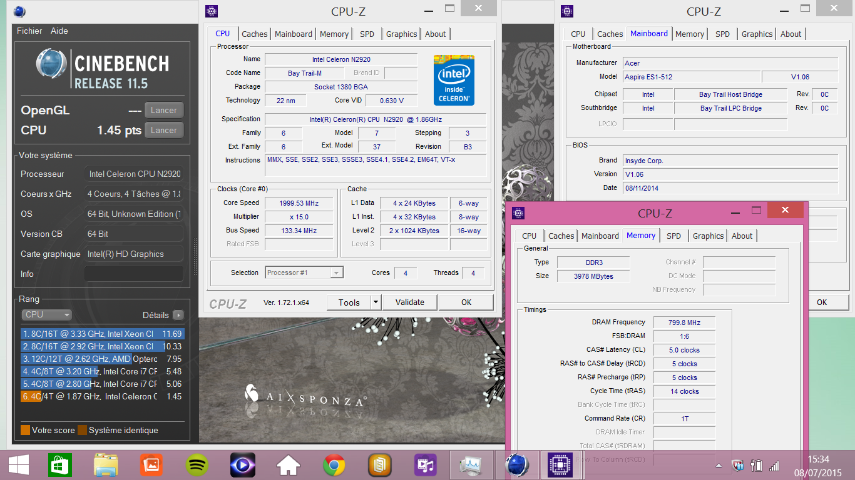Click the pink Memory CPU-Z window title icon

pyautogui.click(x=518, y=212)
